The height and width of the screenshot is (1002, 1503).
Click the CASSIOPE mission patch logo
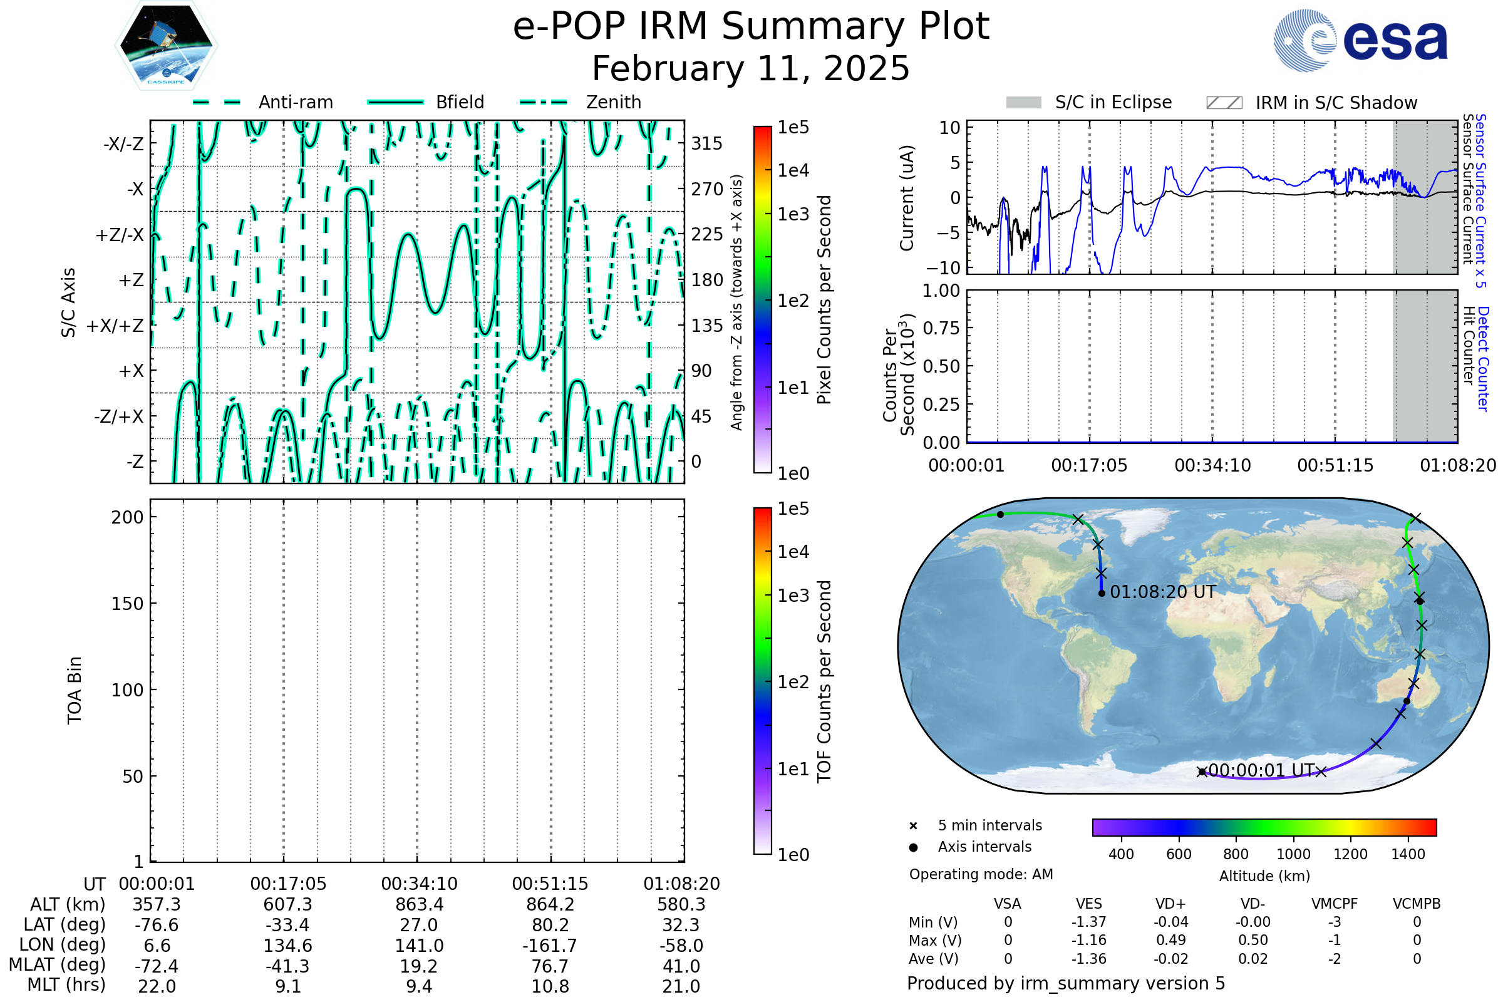coord(166,46)
